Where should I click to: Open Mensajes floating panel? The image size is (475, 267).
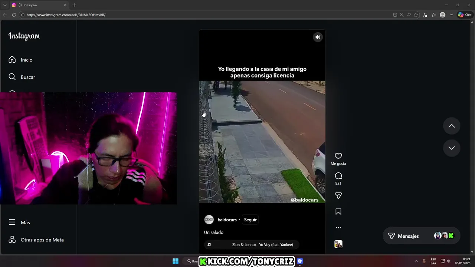point(421,236)
